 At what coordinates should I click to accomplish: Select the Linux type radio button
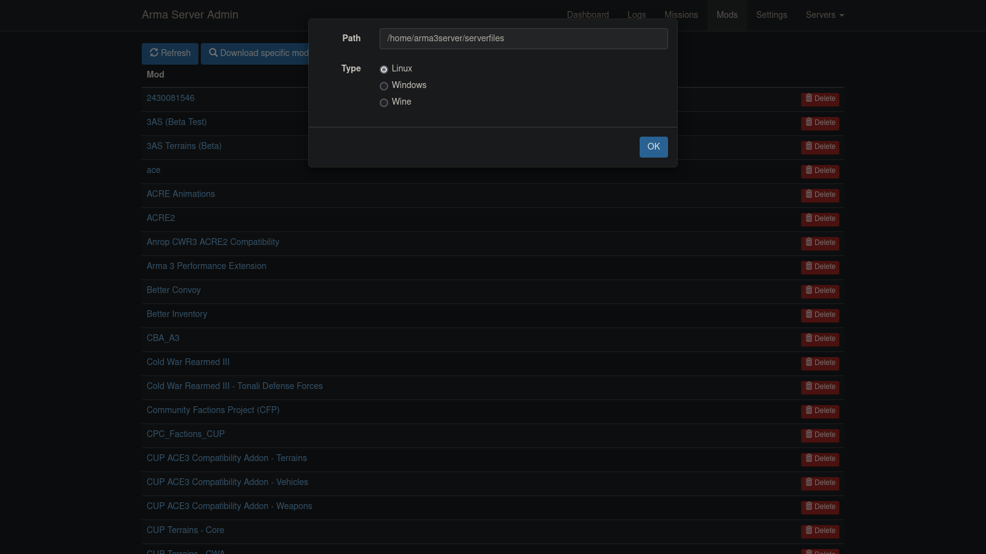tap(384, 70)
